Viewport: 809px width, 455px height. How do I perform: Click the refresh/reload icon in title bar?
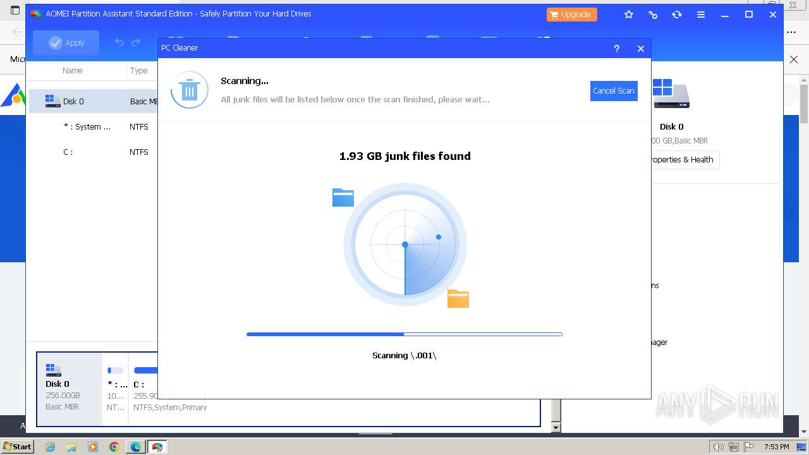point(677,15)
